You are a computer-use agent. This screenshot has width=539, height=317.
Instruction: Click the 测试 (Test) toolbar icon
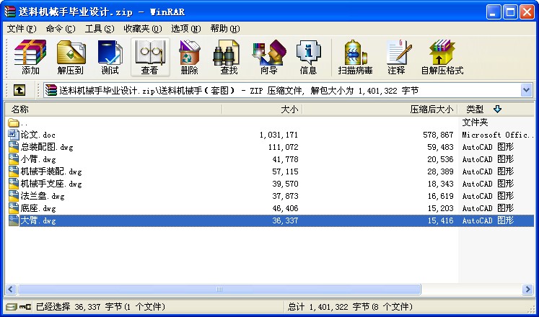click(x=110, y=58)
